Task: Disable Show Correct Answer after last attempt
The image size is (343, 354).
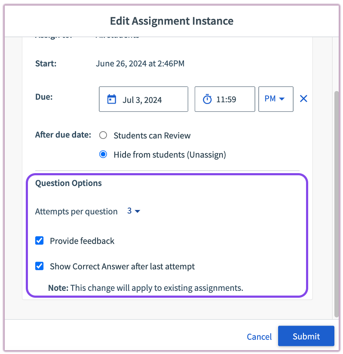Action: point(39,266)
